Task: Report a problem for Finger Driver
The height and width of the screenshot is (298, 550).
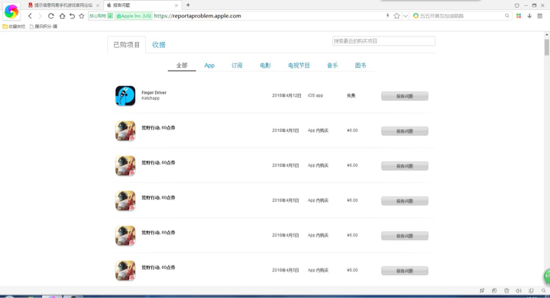Action: 404,96
